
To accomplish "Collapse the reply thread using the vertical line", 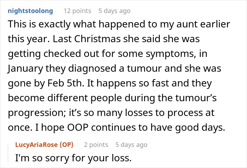I will click(x=8, y=153).
